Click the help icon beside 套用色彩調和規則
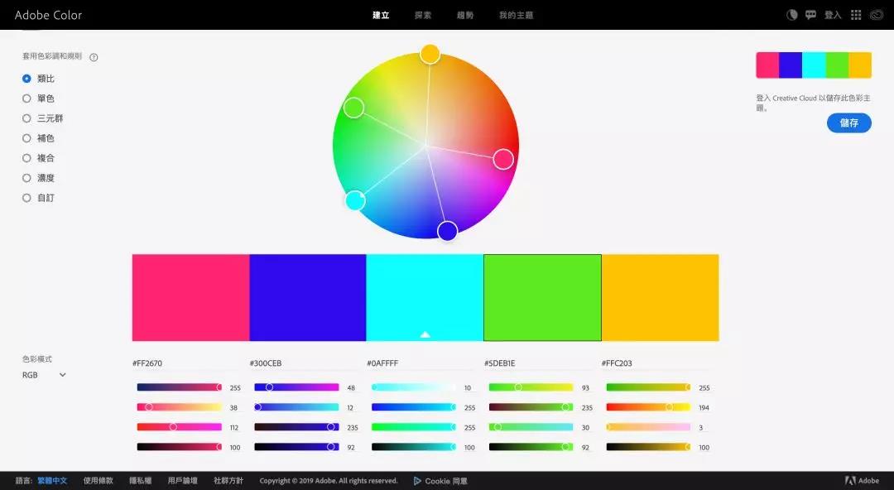The height and width of the screenshot is (490, 894). 94,57
